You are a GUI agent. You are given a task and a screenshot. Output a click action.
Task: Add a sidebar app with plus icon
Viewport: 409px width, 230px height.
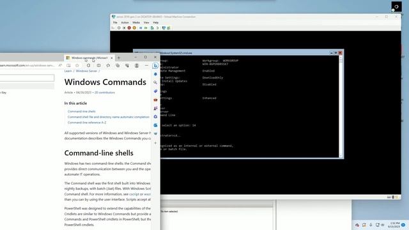coord(155,143)
